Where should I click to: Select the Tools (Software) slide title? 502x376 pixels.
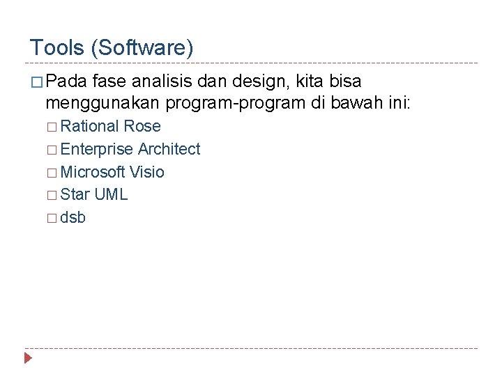click(x=112, y=48)
